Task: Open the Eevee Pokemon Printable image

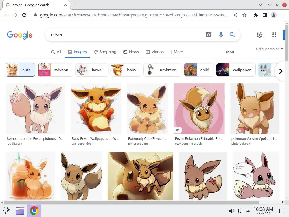Action: (x=199, y=109)
